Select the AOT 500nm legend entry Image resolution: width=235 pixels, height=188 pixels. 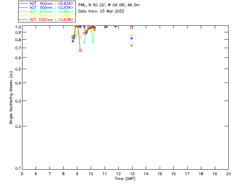click(x=46, y=7)
